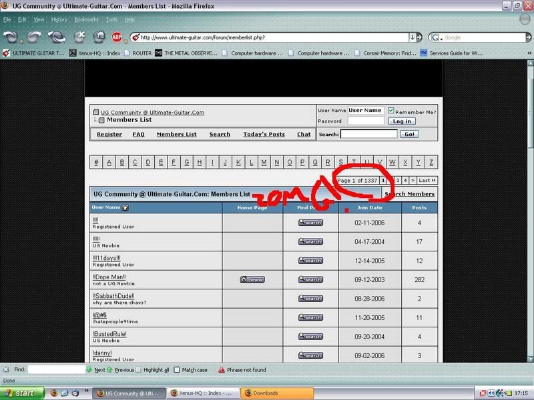Expand the bookmarks toolbar overflow chevron
The height and width of the screenshot is (400, 534).
coord(529,53)
